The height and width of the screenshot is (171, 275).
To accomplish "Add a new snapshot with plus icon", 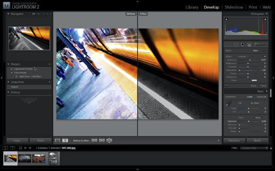I will tap(49, 82).
